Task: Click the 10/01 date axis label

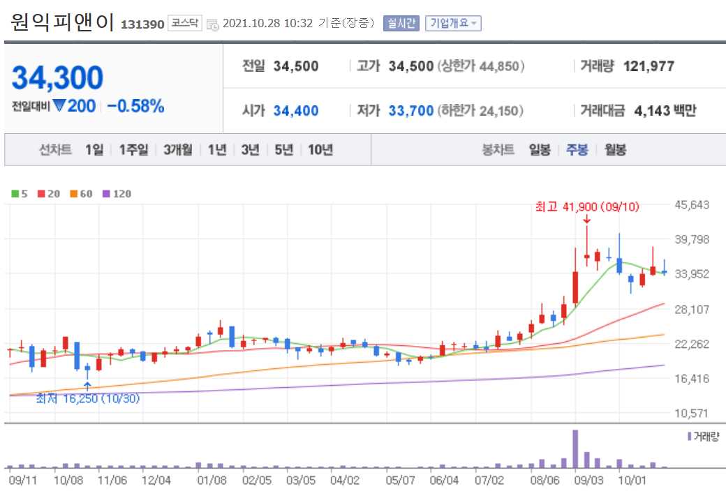Action: tap(632, 480)
